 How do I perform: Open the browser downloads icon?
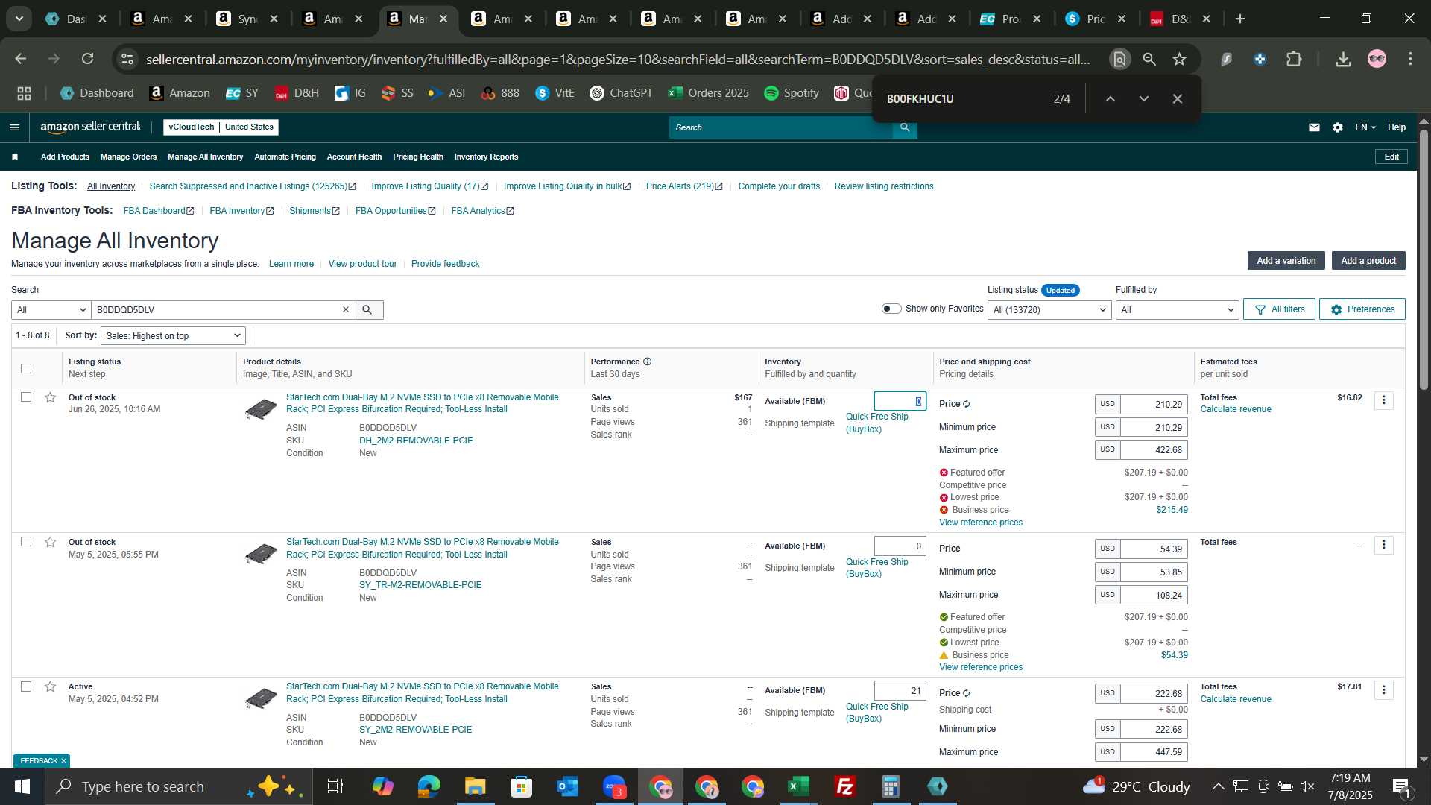click(1343, 59)
